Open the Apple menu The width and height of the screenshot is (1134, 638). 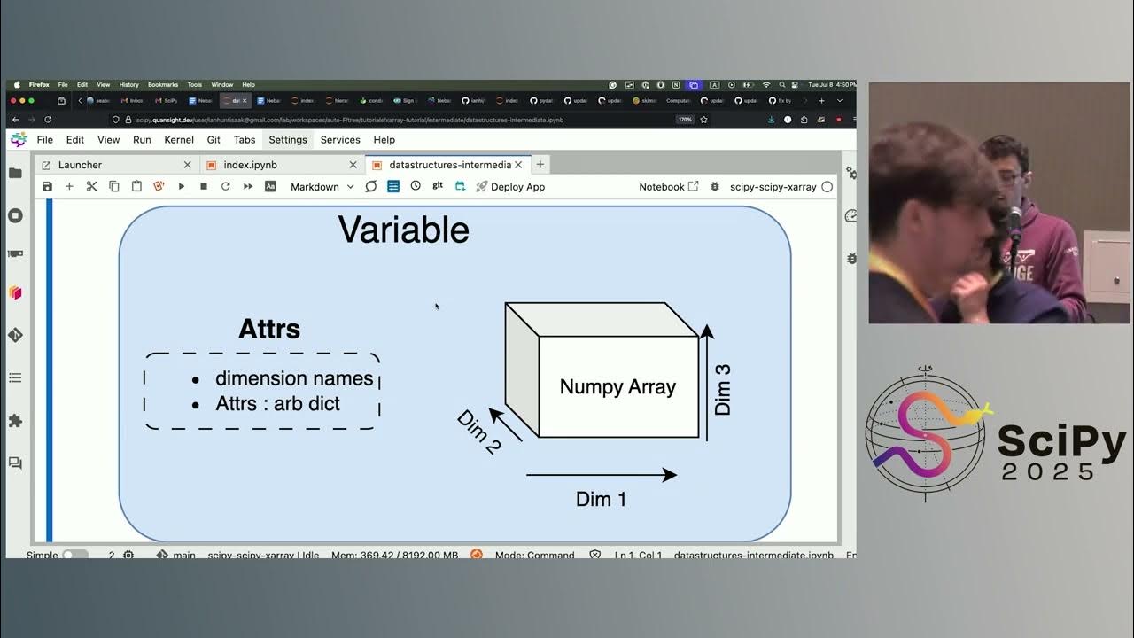click(16, 85)
